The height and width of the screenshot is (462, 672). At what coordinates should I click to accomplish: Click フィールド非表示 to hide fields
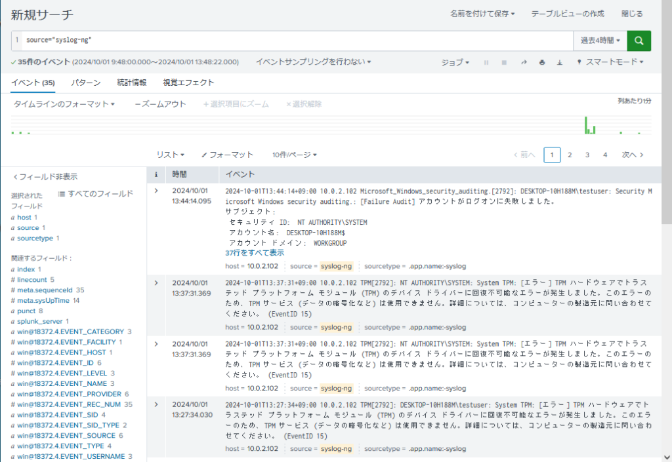click(x=45, y=177)
